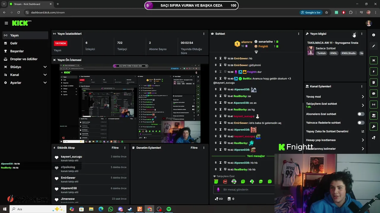Toggle the wrench stream info icon in the right sidebar
Viewport: 380px width, 213px height.
tap(373, 127)
